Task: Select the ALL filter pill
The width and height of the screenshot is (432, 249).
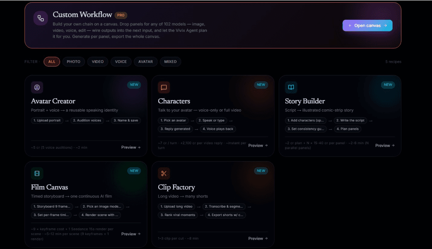Action: click(52, 62)
